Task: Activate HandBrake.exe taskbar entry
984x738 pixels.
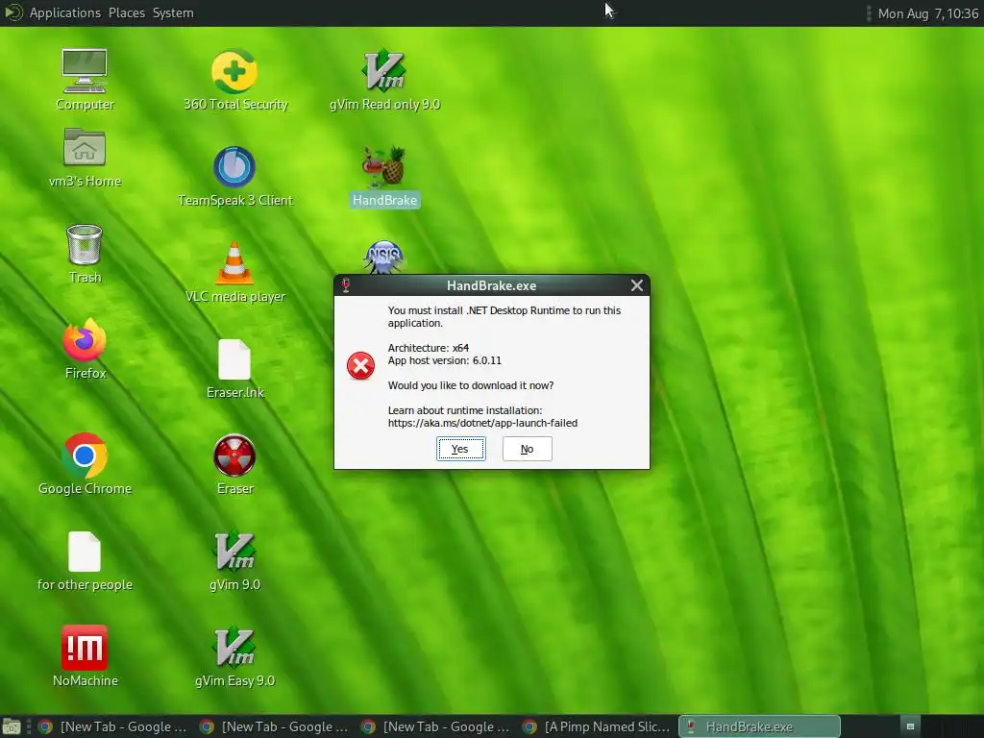Action: 759,726
